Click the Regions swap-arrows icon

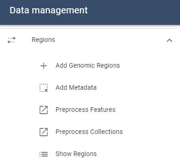tap(11, 40)
